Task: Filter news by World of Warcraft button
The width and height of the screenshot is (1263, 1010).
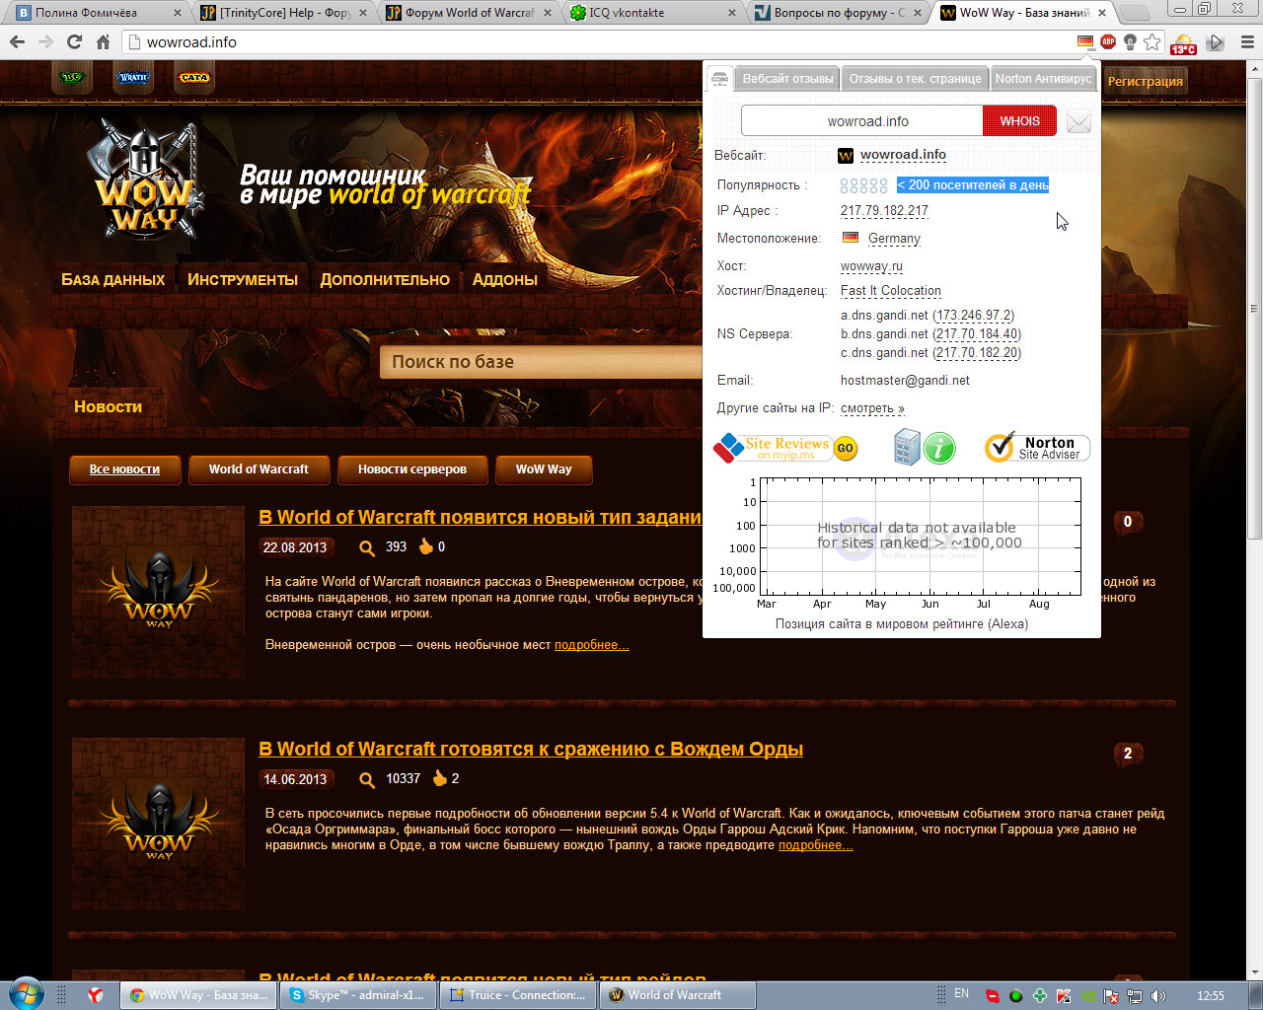Action: coord(259,469)
